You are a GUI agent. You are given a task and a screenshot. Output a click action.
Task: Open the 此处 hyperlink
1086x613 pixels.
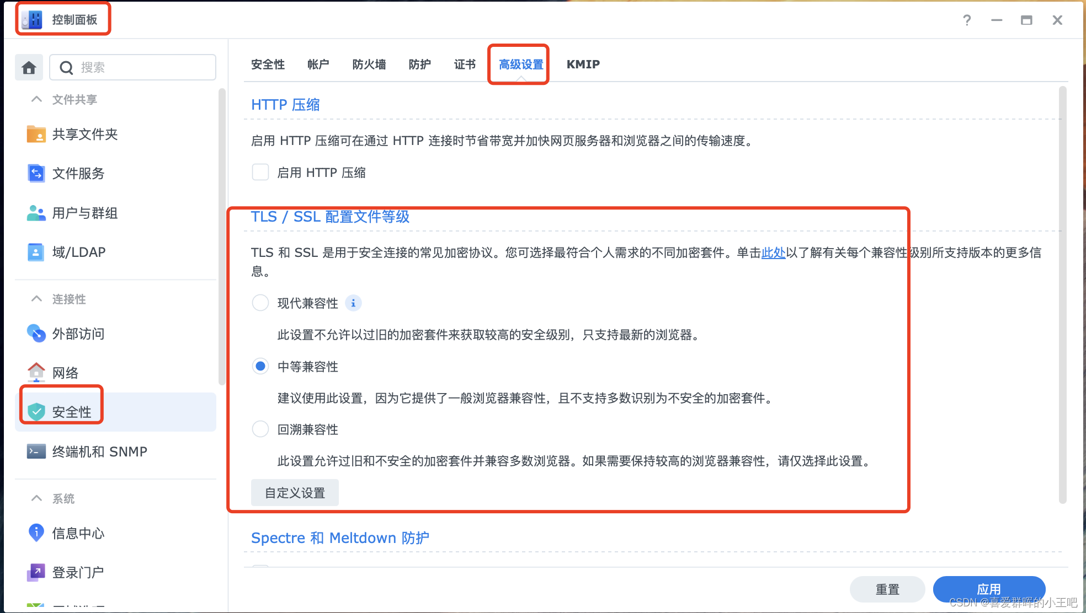773,252
